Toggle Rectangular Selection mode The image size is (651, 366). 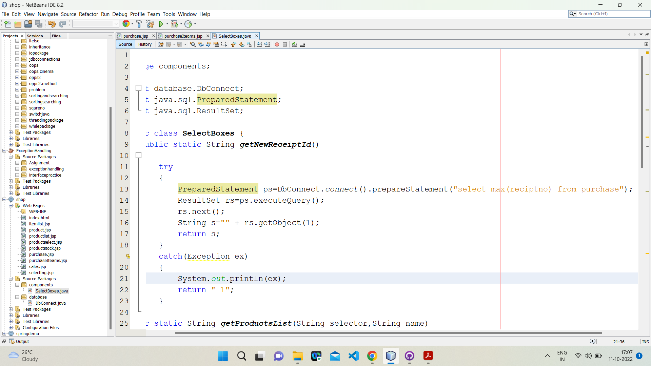coord(224,44)
